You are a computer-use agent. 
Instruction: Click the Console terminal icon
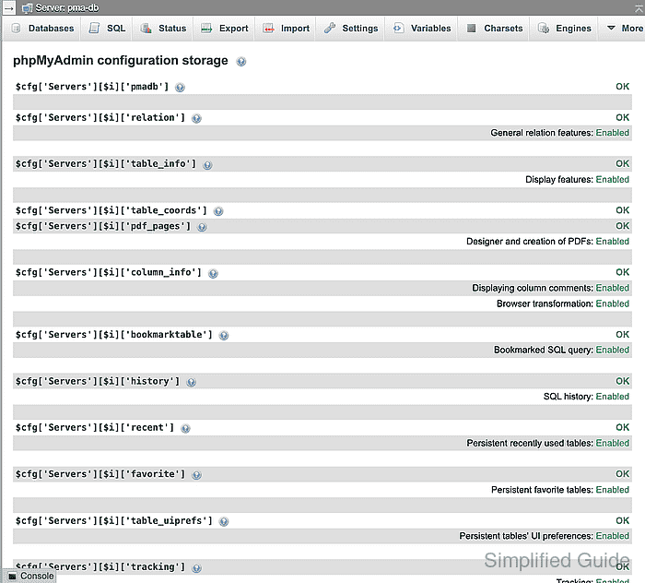point(12,577)
